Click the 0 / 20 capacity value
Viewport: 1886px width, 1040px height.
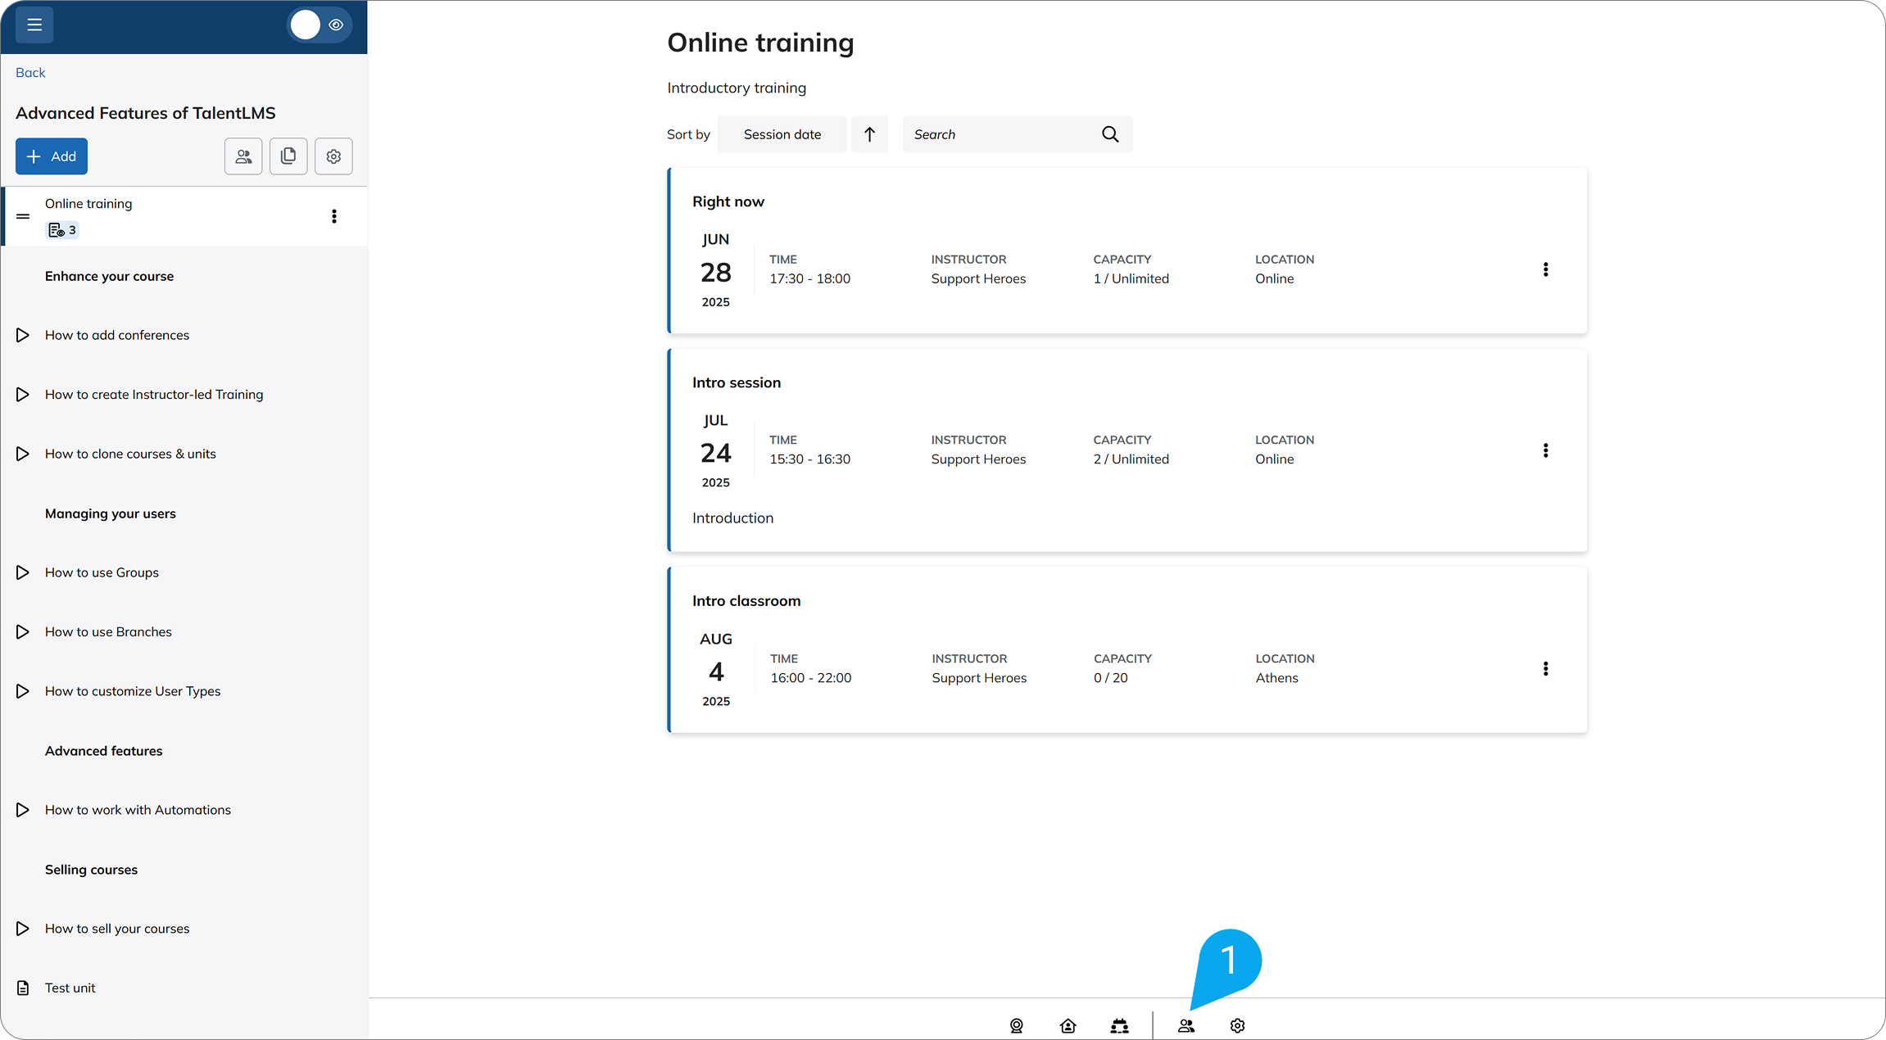click(x=1110, y=678)
